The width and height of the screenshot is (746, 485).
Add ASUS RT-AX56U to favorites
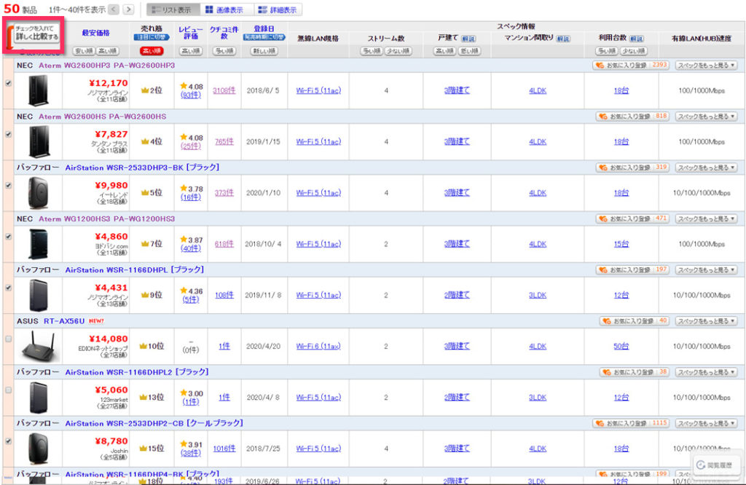coord(635,321)
